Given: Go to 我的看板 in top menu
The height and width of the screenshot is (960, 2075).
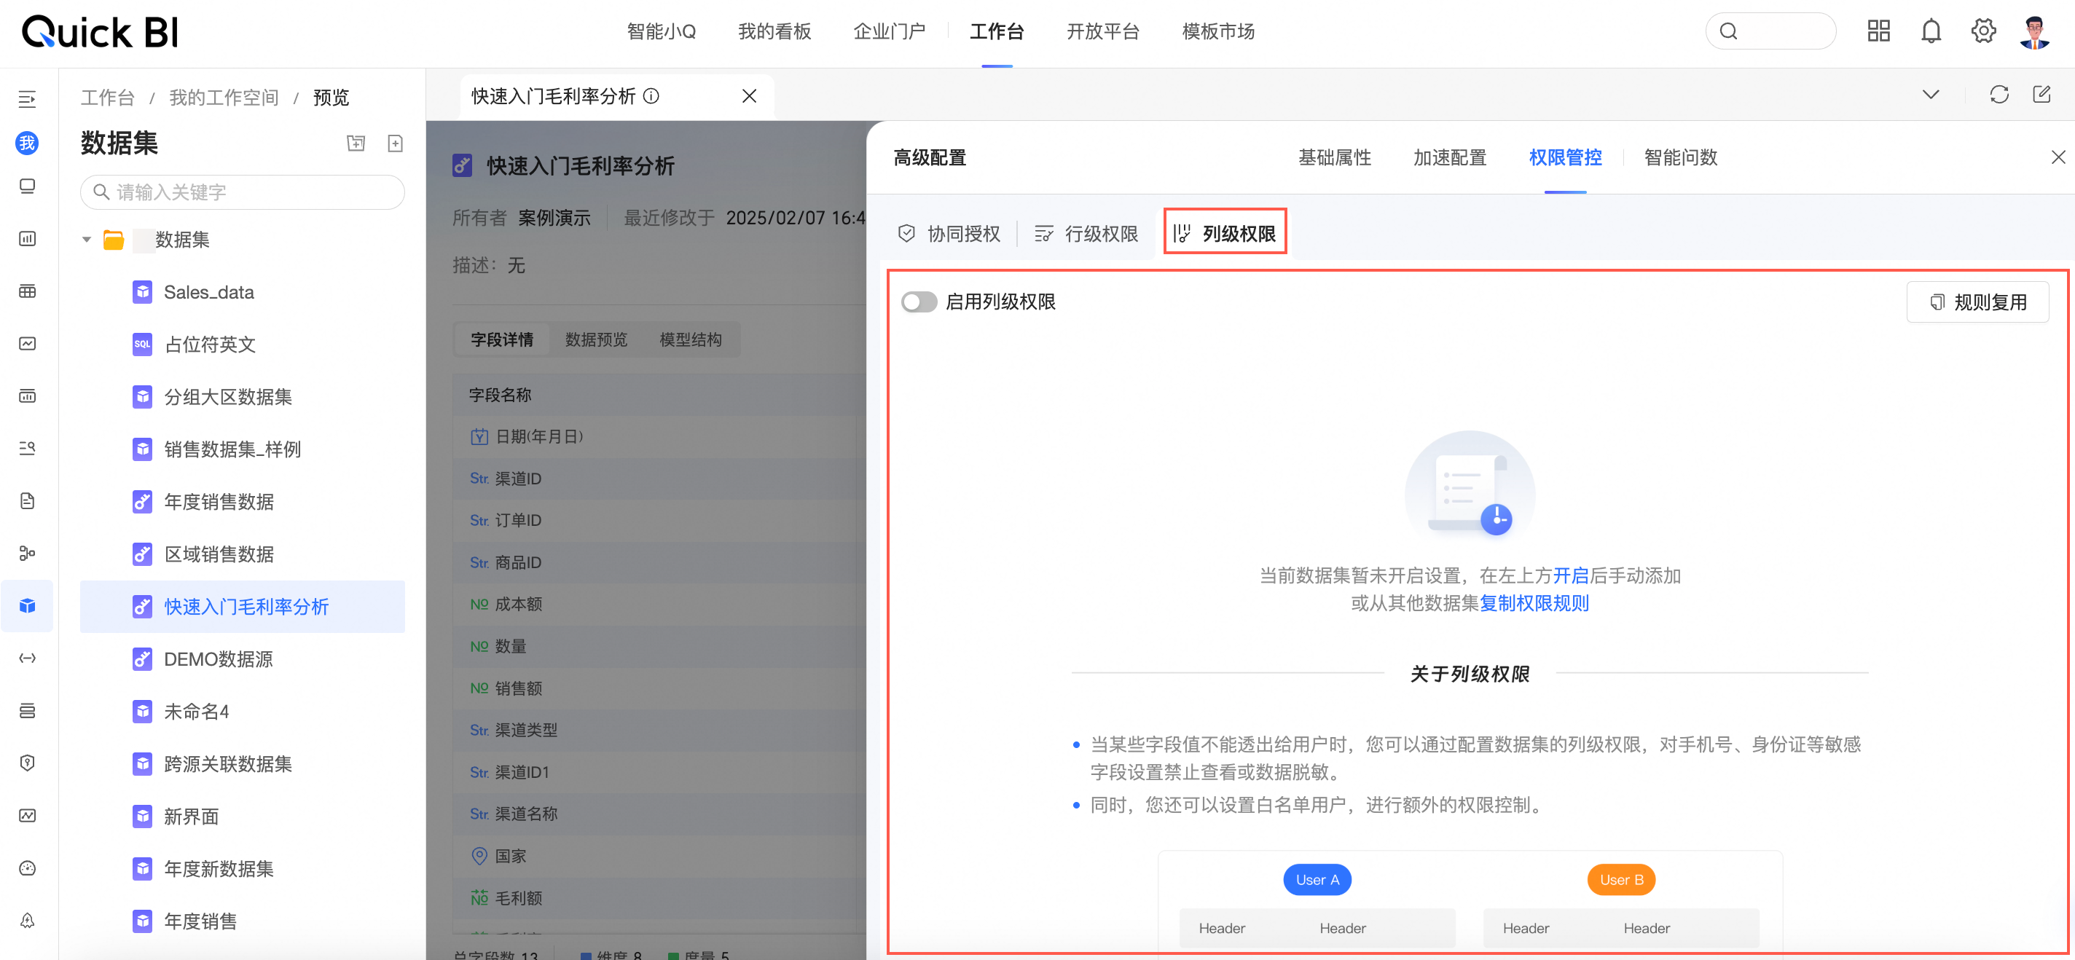Looking at the screenshot, I should coord(774,31).
